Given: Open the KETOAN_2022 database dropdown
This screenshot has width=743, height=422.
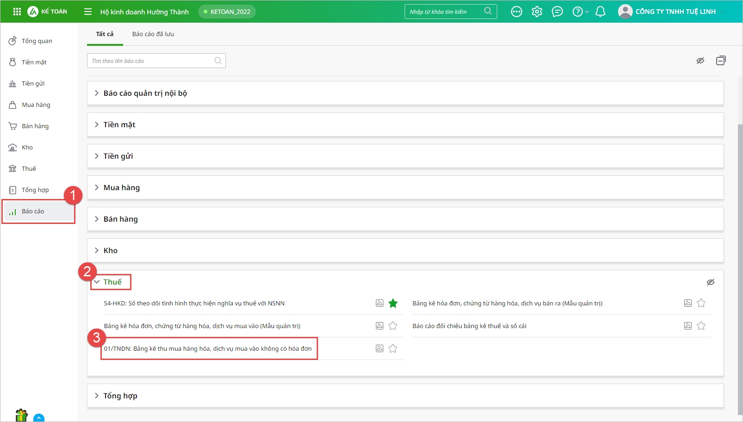Looking at the screenshot, I should click(227, 12).
